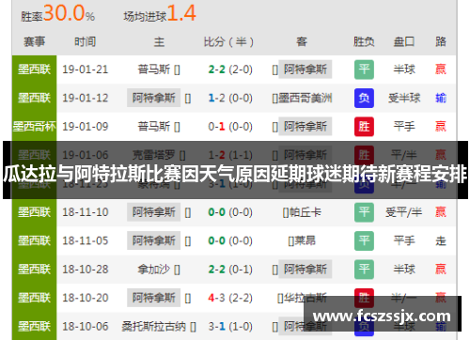Click the date 18-11-05
The height and width of the screenshot is (340, 470).
point(85,240)
